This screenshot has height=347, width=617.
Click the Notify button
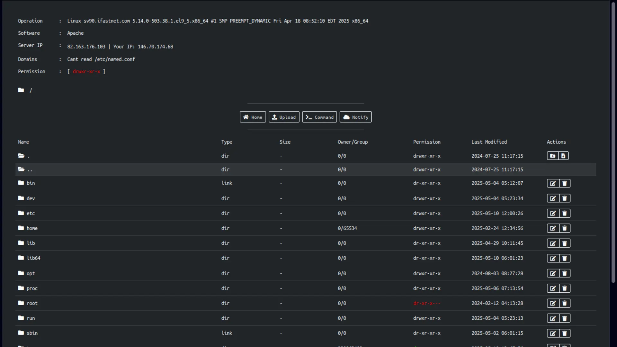356,117
